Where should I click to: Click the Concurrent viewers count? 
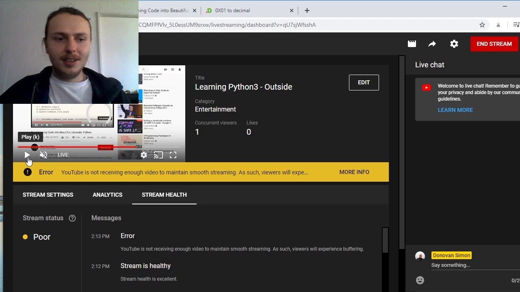pos(197,132)
